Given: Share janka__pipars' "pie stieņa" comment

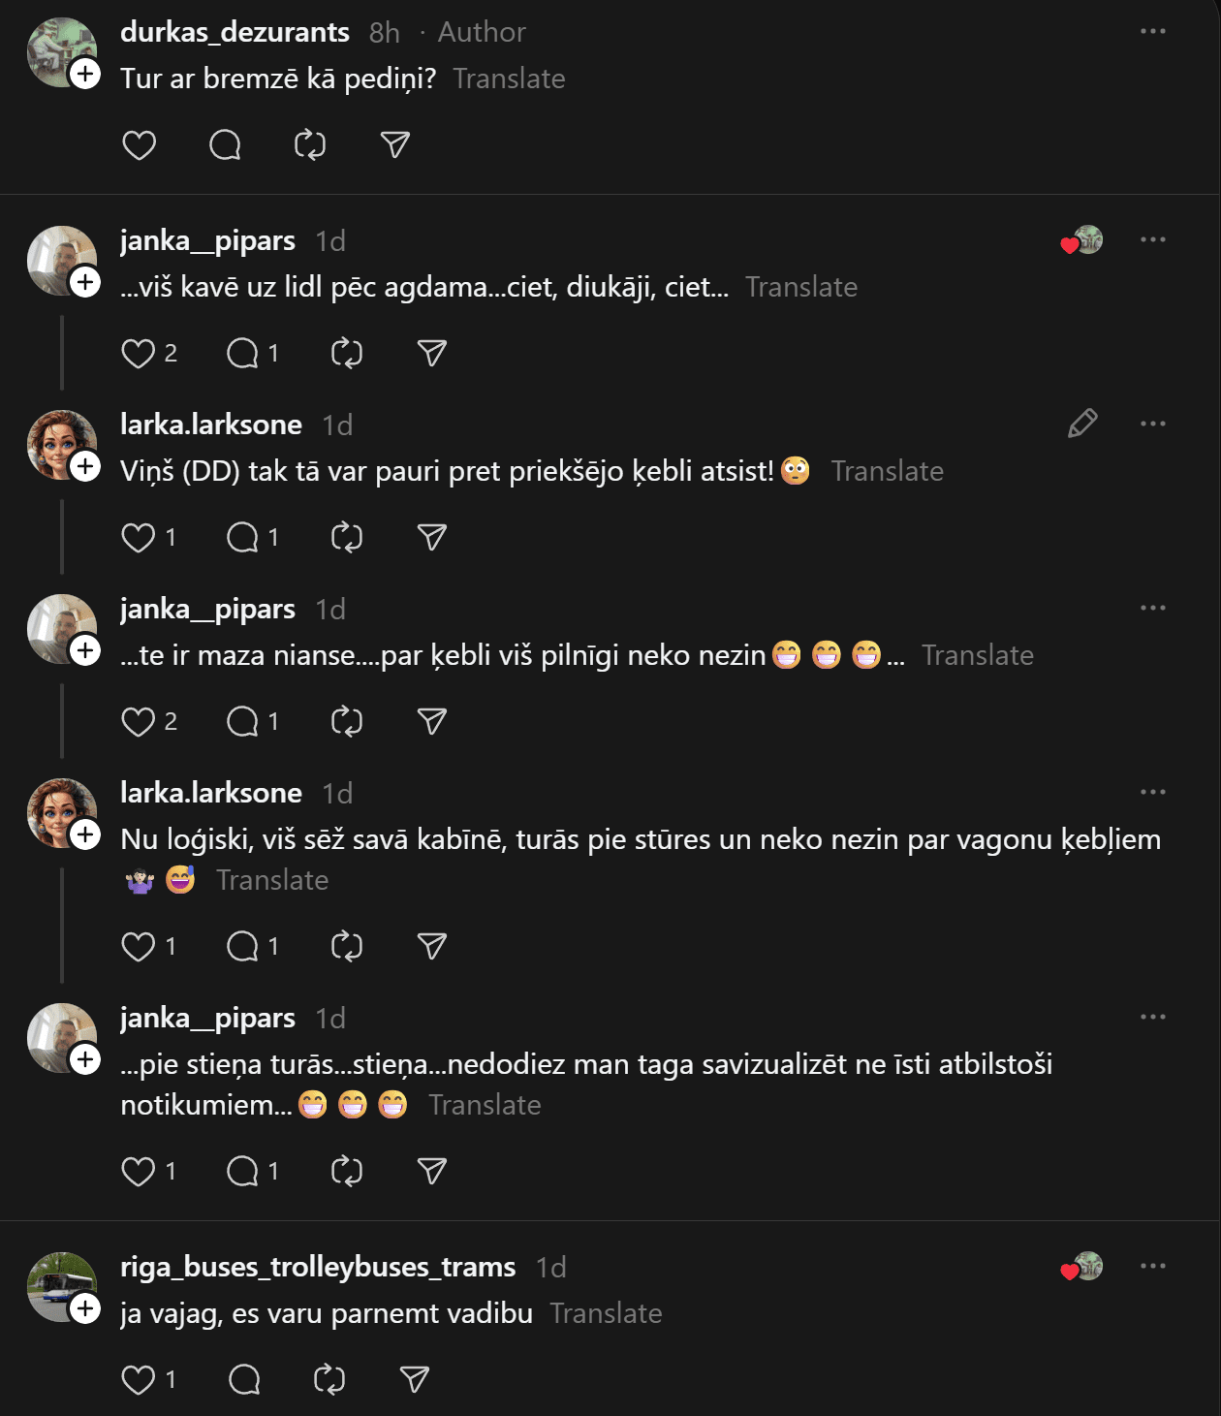Looking at the screenshot, I should coord(431,1172).
